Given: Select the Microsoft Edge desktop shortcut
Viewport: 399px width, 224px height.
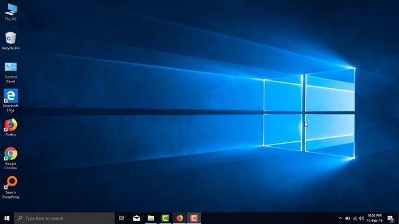Looking at the screenshot, I should (11, 101).
